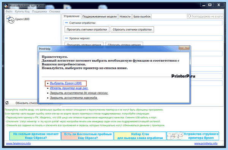
Task: Open the Справка menu
Action: 54,11
